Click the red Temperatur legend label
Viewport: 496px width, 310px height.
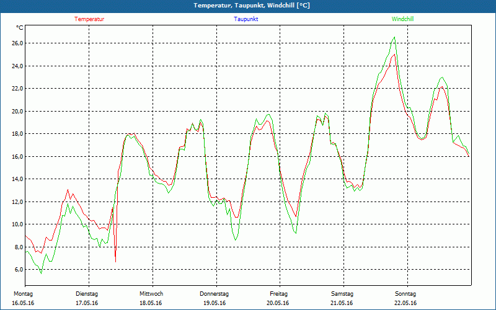pyautogui.click(x=89, y=19)
